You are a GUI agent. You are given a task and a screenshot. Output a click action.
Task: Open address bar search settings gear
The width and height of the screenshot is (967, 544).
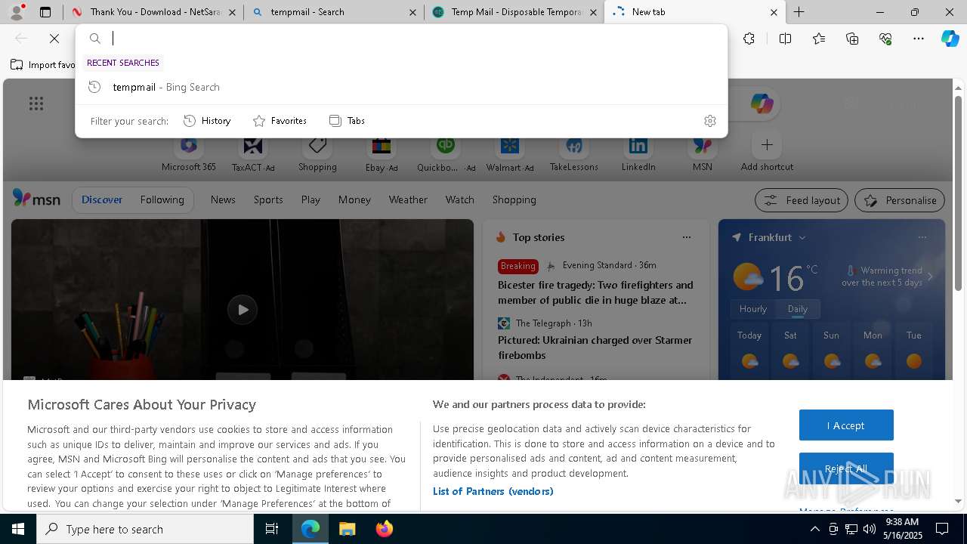click(709, 121)
